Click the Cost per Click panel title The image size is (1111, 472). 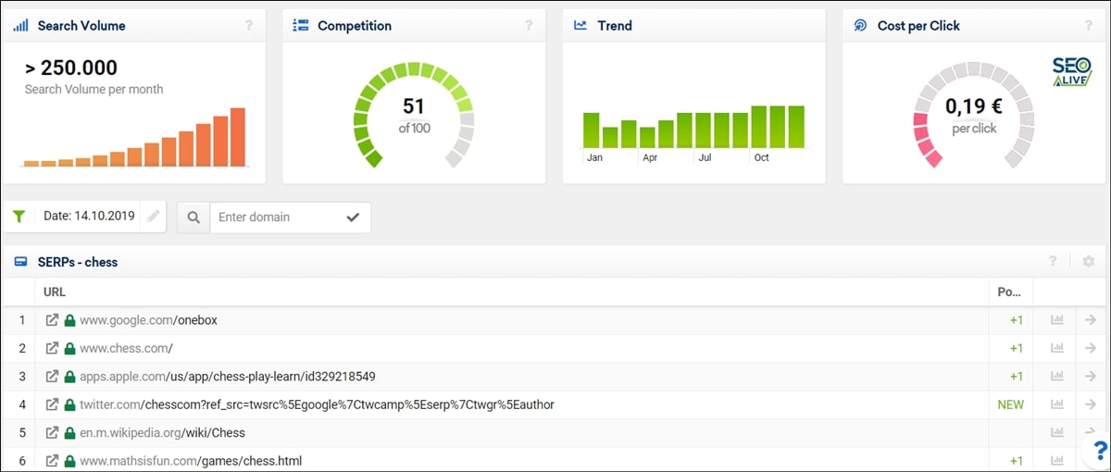918,26
